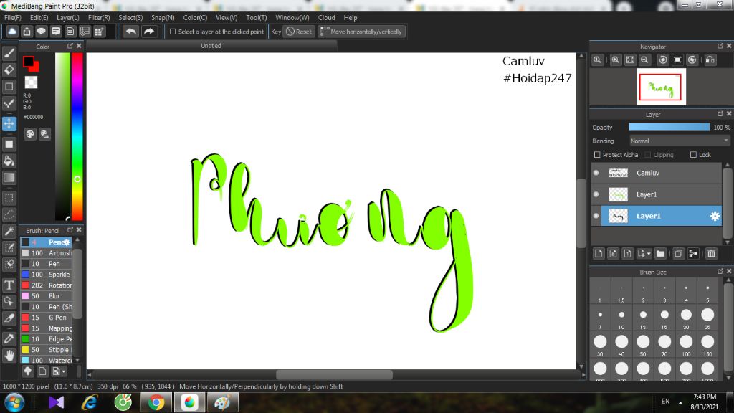734x413 pixels.
Task: Switch to the Untitled canvas tab
Action: coord(211,46)
